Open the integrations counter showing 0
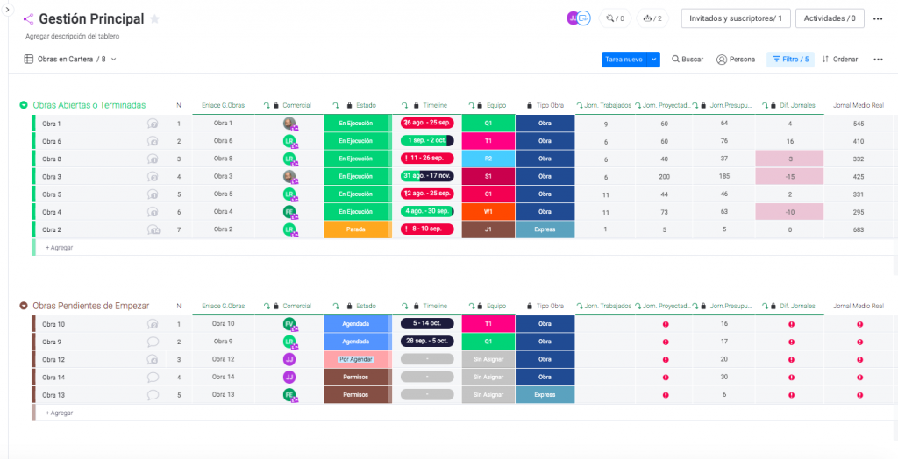898x459 pixels. pyautogui.click(x=615, y=18)
